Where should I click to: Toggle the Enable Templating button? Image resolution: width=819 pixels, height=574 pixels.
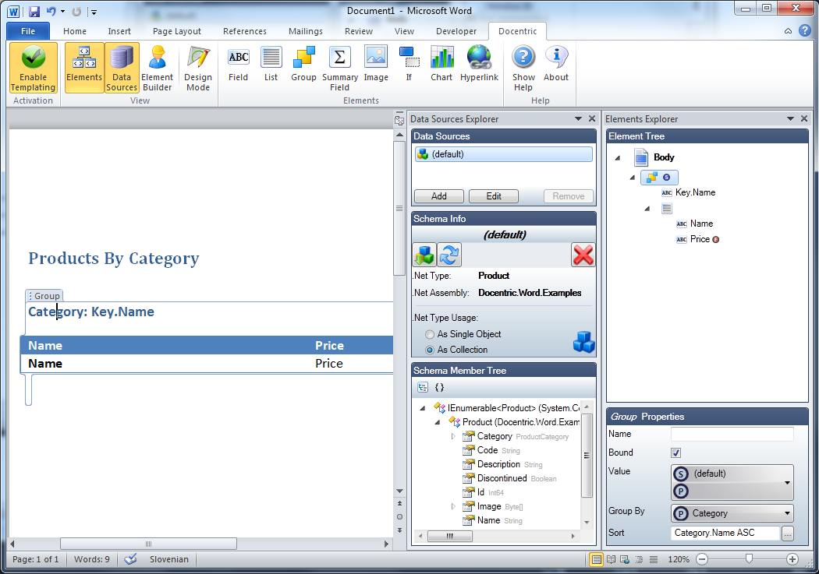pos(33,69)
